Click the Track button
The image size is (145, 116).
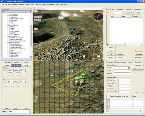[6, 108]
